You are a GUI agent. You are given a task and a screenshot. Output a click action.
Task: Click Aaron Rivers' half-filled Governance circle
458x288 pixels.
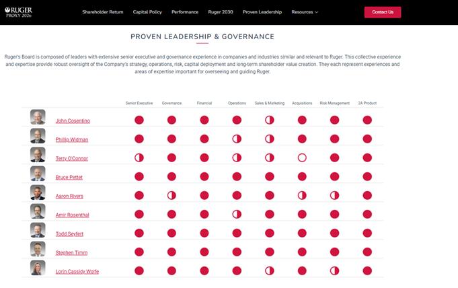(x=171, y=195)
